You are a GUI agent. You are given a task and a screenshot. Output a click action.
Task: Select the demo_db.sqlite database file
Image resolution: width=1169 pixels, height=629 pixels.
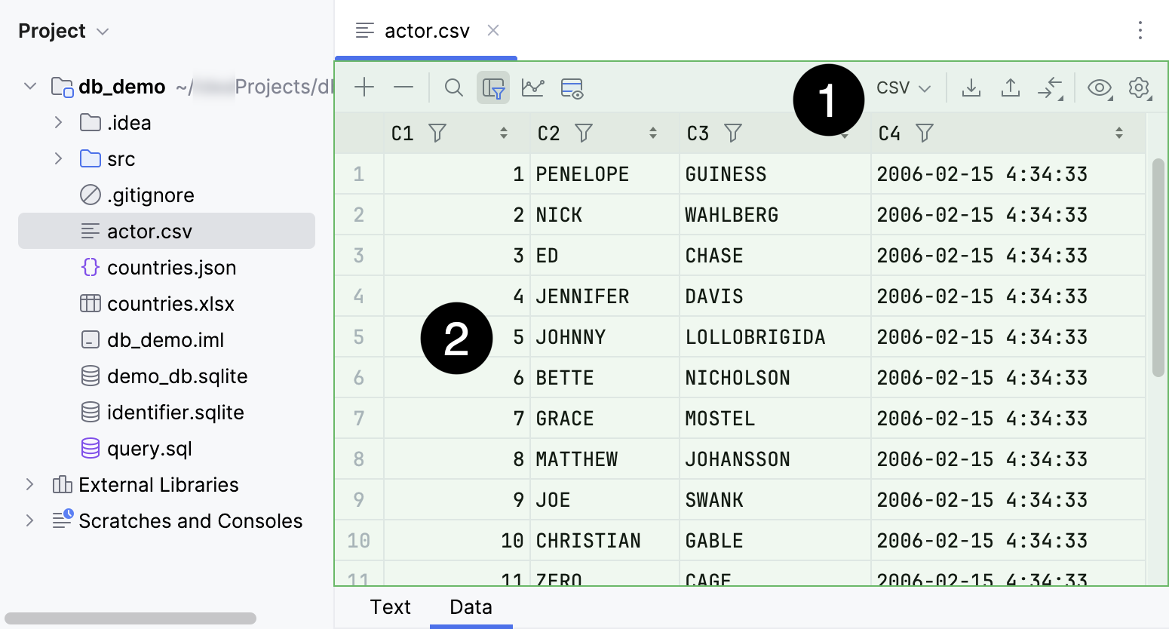(178, 376)
